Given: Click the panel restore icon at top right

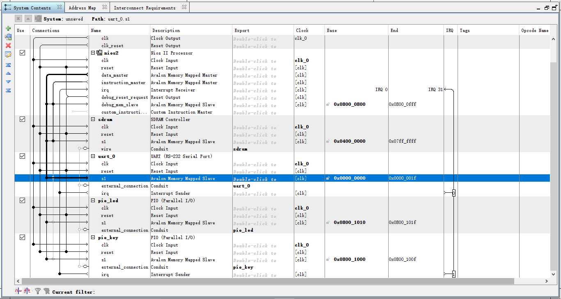Looking at the screenshot, I should [547, 8].
